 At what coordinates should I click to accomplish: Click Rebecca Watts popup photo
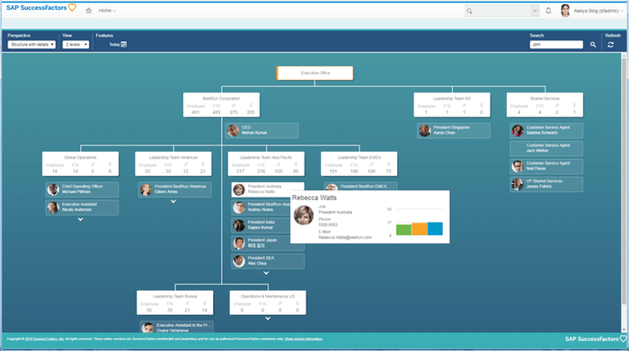pos(304,215)
